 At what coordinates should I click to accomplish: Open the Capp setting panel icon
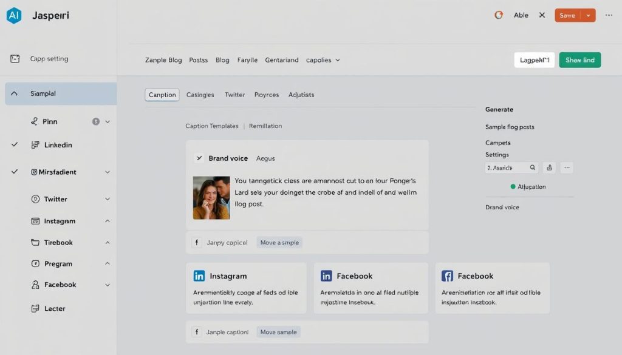pos(15,58)
